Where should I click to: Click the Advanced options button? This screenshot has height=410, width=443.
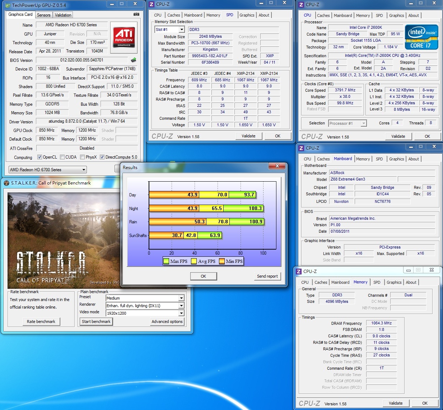point(167,322)
